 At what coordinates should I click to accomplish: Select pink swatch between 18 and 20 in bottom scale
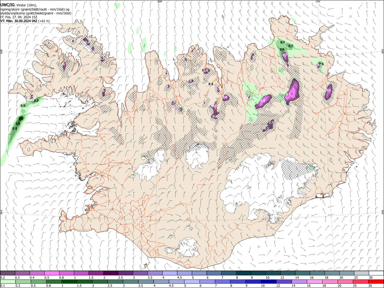[330, 282]
